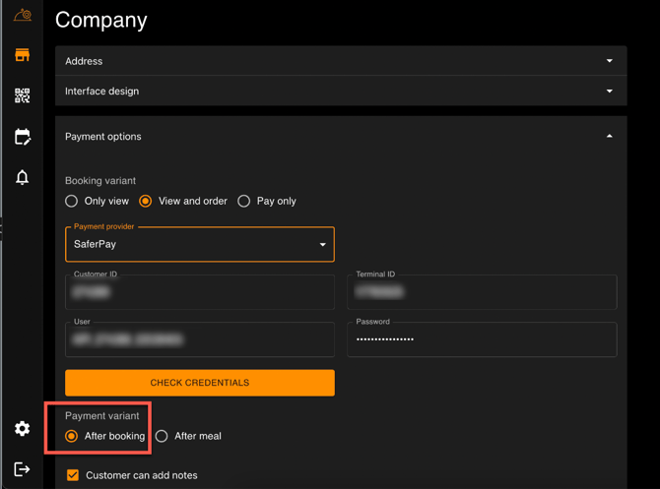Viewport: 660px width, 489px height.
Task: Click into the Password field
Action: click(x=482, y=339)
